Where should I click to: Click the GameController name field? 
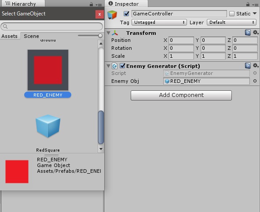point(179,14)
